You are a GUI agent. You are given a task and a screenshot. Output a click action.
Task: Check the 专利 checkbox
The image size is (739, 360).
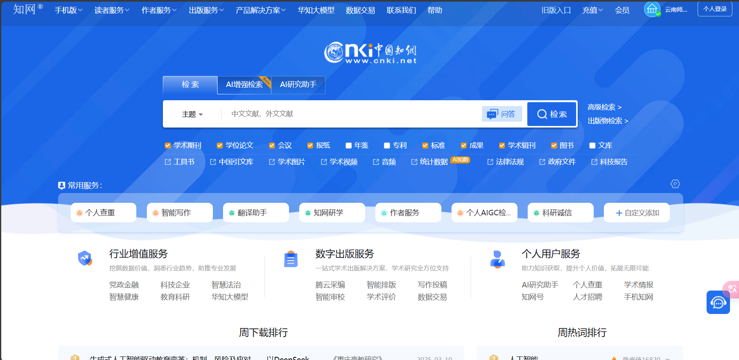coord(387,145)
